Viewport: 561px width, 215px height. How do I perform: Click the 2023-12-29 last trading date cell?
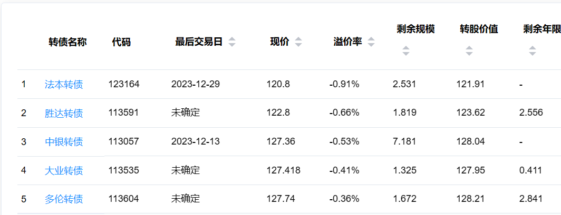[x=196, y=84]
